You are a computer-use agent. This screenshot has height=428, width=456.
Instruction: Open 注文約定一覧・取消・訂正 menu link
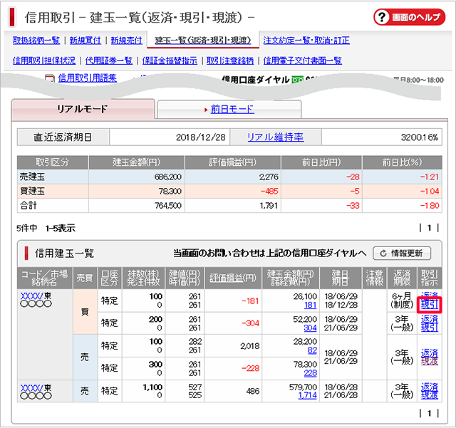[x=306, y=41]
